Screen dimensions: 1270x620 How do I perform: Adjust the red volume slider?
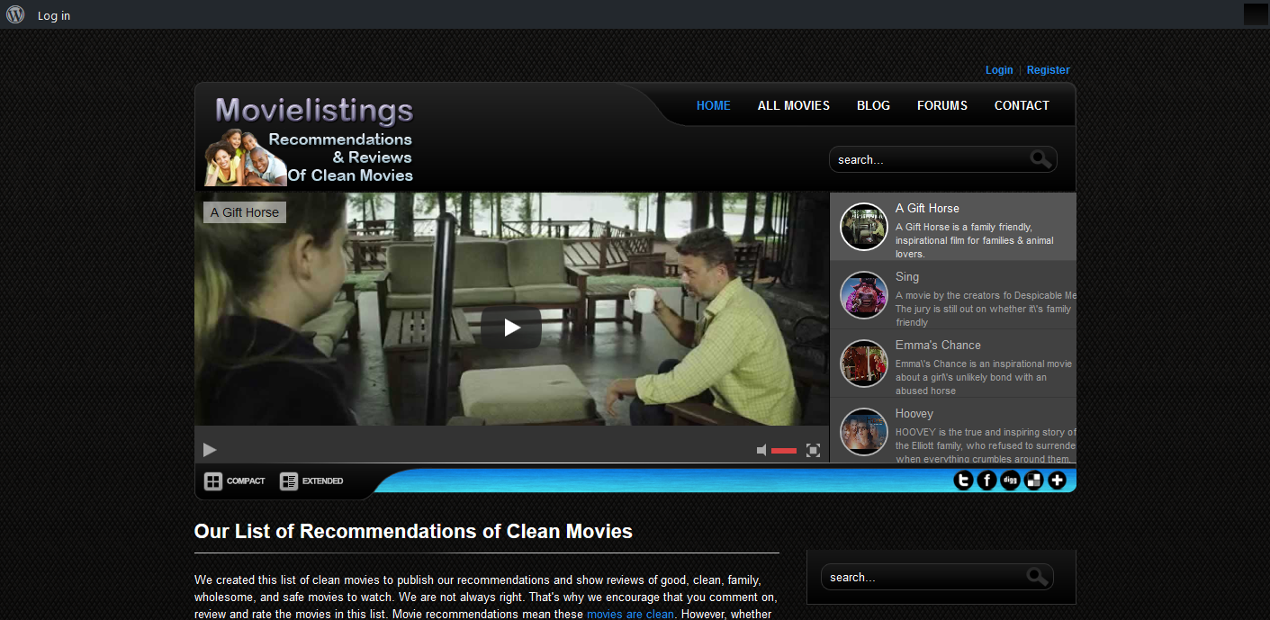coord(783,450)
